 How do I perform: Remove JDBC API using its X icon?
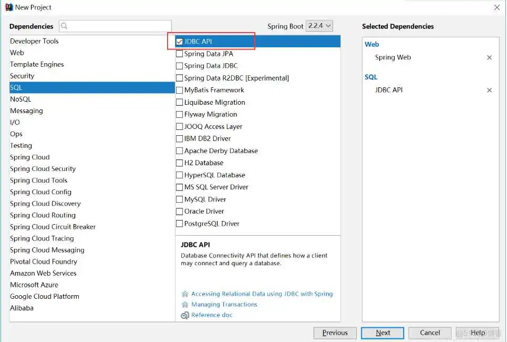[x=489, y=90]
